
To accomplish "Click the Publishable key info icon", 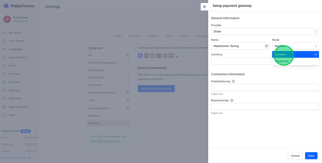I will [x=233, y=81].
